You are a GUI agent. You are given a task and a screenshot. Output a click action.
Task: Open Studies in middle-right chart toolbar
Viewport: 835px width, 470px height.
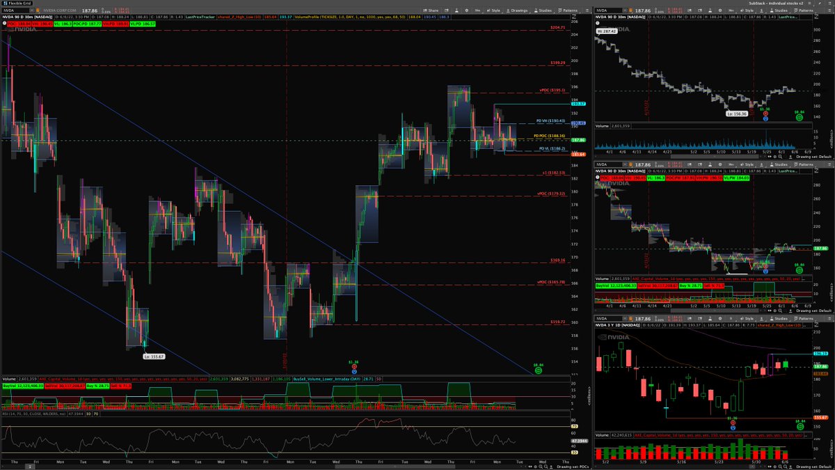click(x=779, y=164)
